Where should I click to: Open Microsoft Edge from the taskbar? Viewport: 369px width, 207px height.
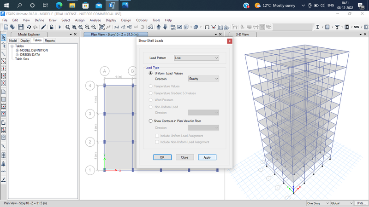pyautogui.click(x=59, y=5)
